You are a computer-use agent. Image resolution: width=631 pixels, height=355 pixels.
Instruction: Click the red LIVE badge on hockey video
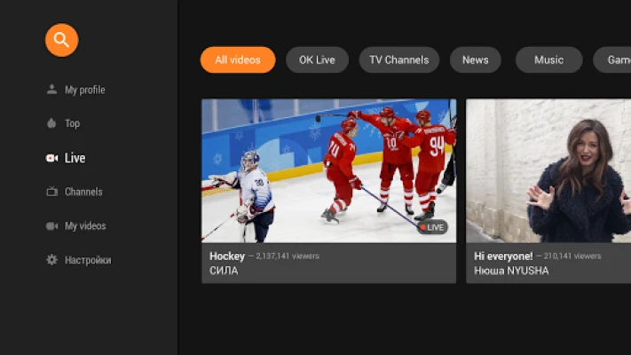(433, 227)
